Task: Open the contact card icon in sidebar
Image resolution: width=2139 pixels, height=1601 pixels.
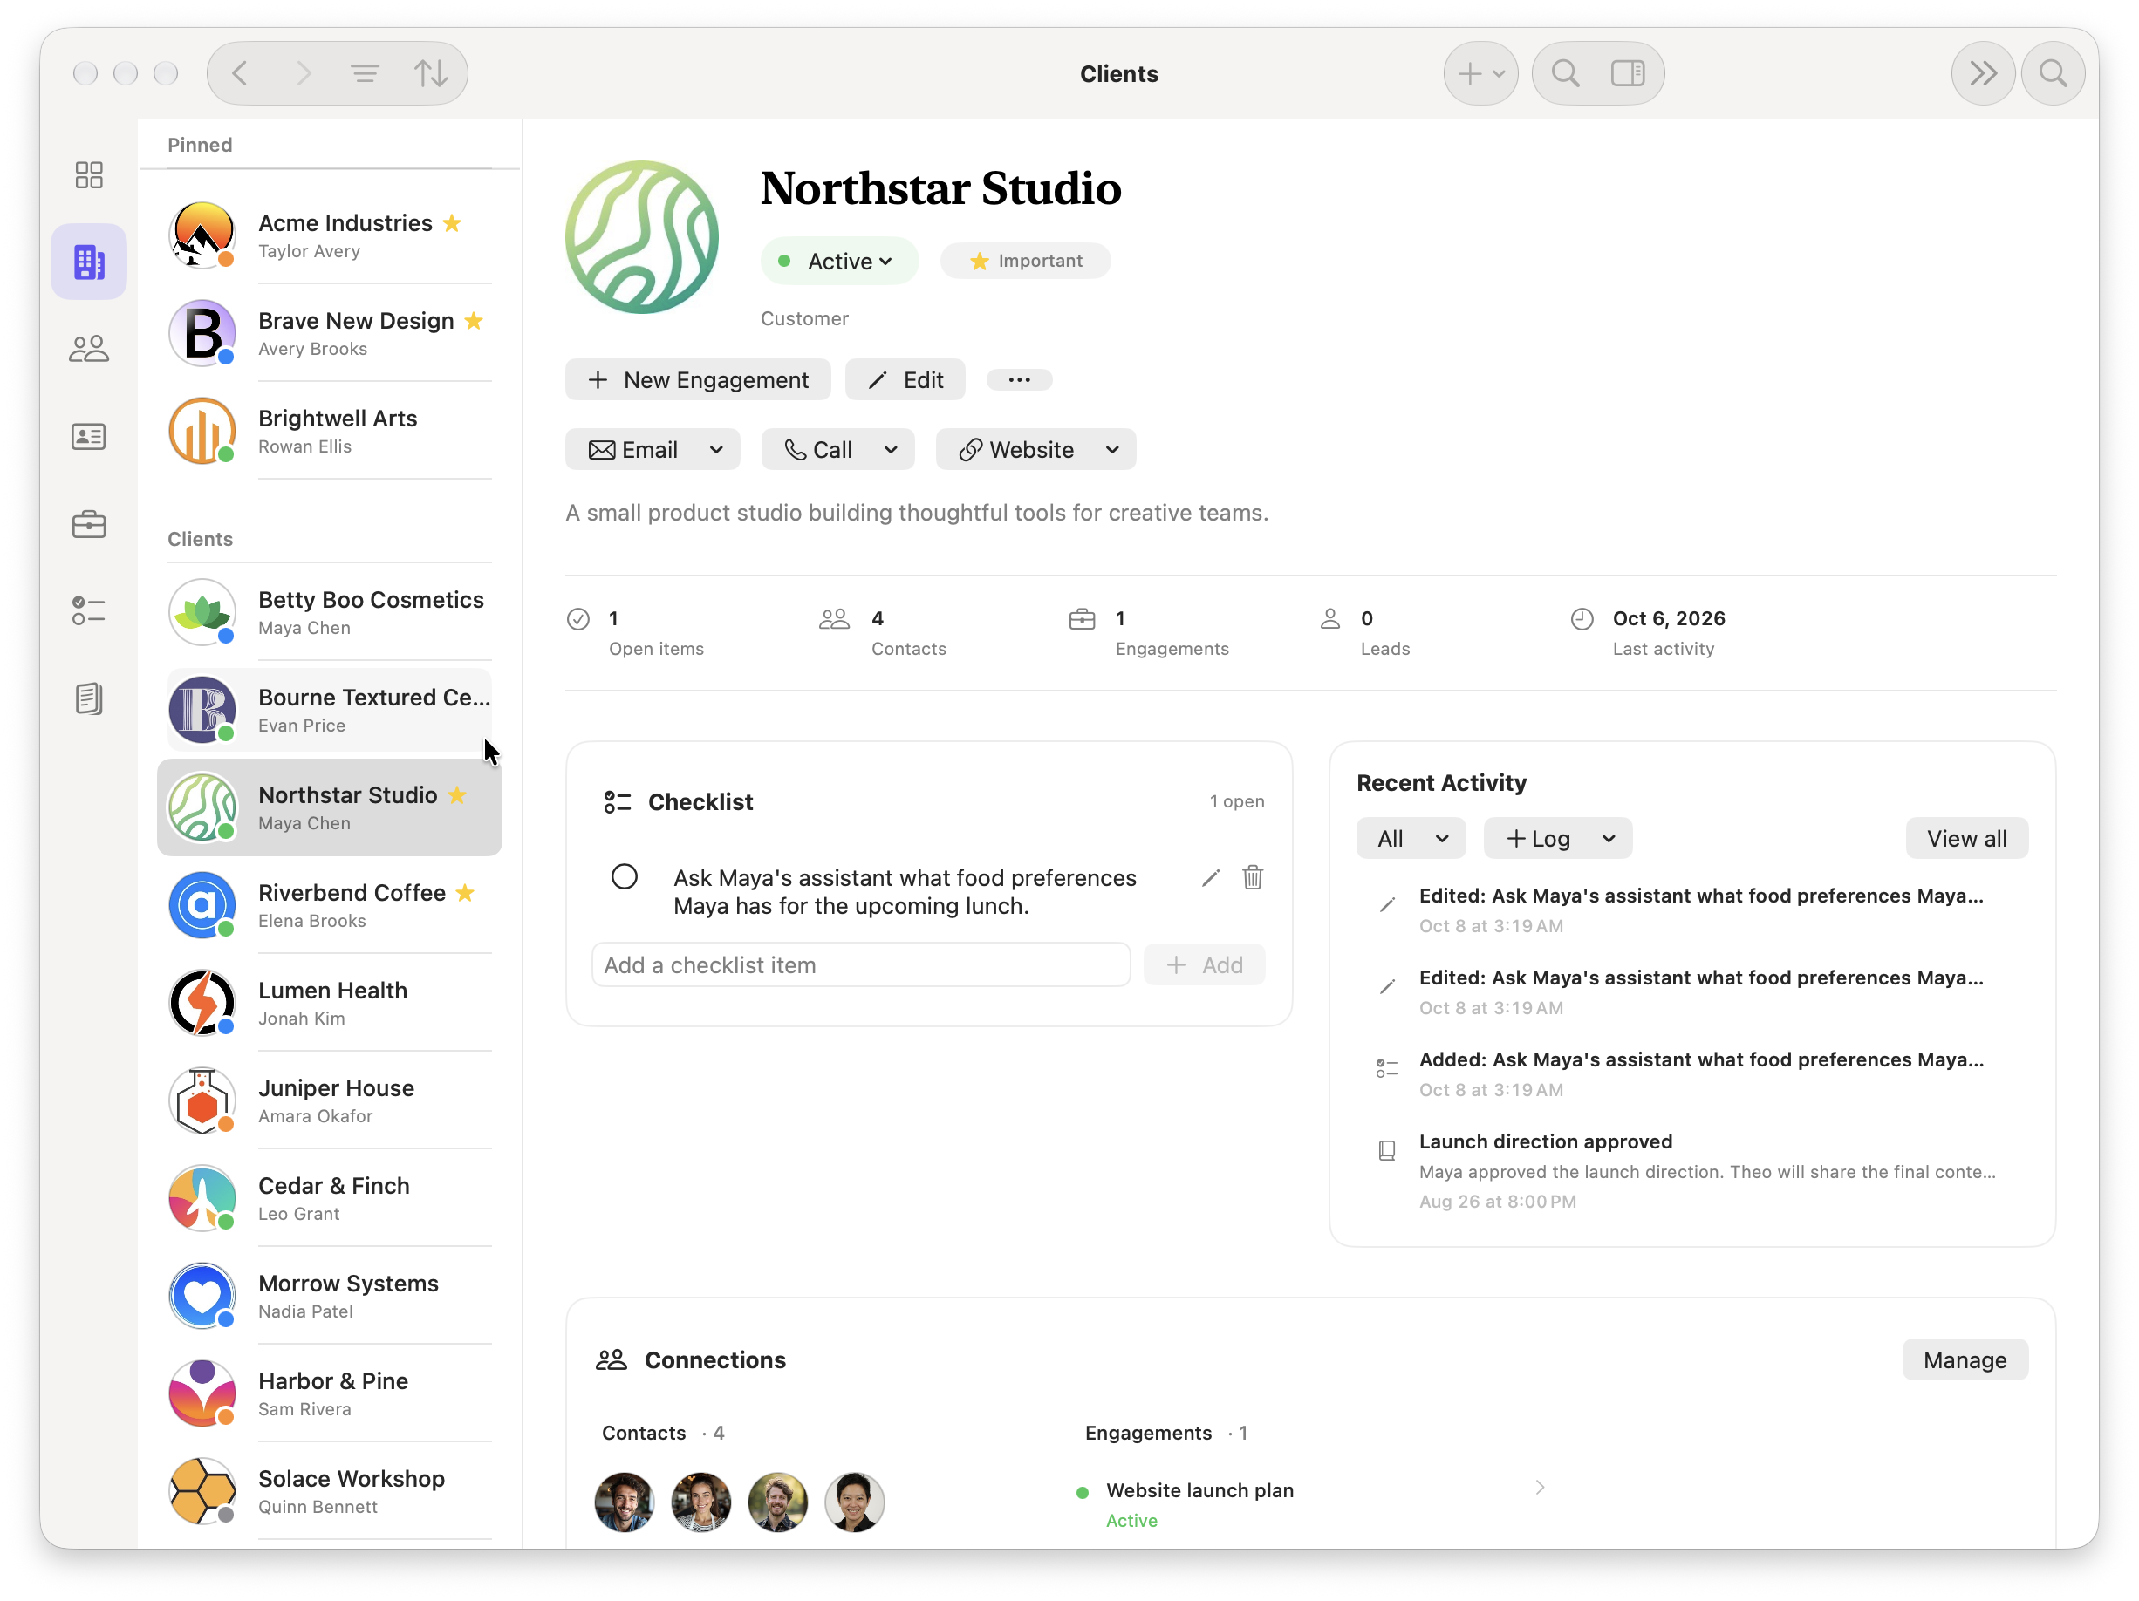Action: click(89, 437)
